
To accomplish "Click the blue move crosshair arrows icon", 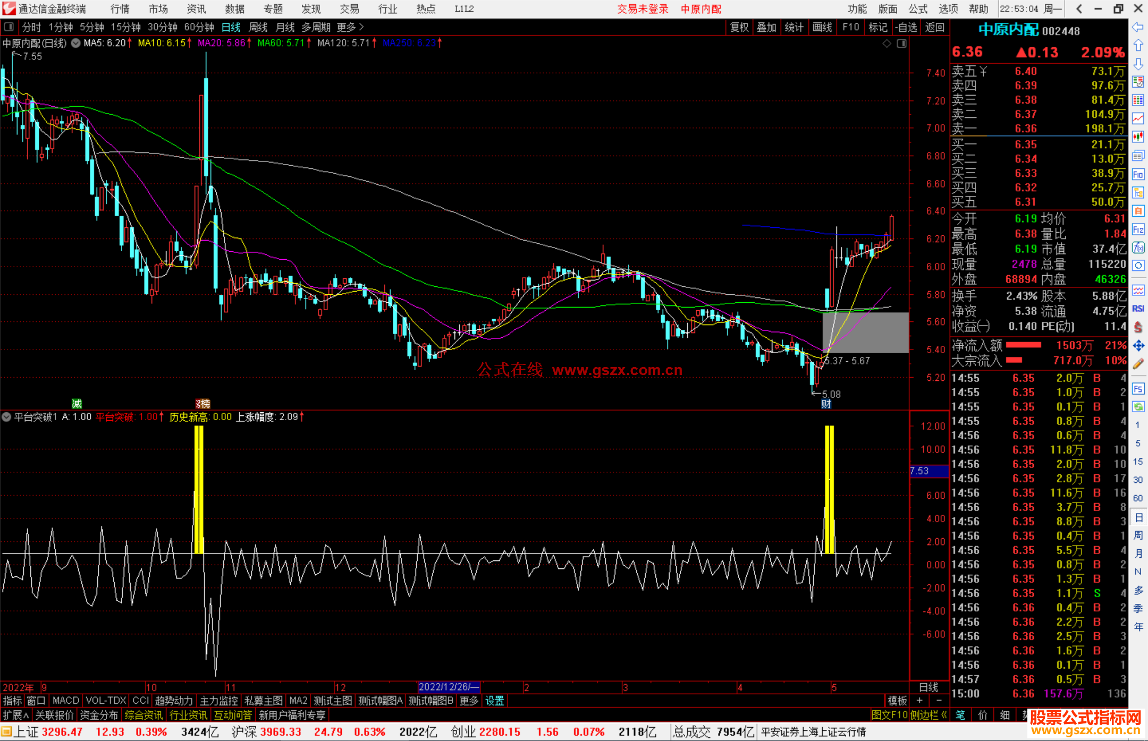I will (x=1138, y=346).
